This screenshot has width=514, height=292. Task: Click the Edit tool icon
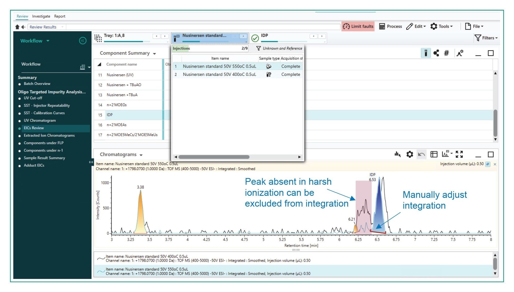[x=411, y=26]
